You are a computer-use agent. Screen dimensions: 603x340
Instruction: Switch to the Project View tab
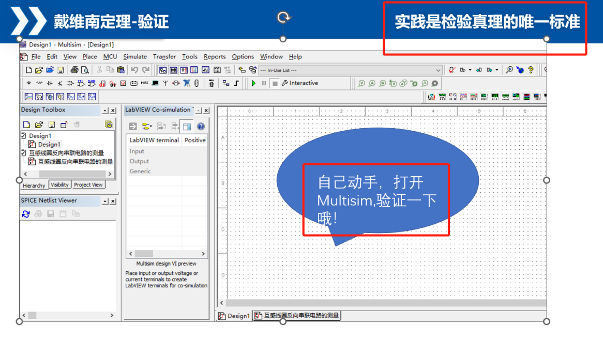coord(88,185)
